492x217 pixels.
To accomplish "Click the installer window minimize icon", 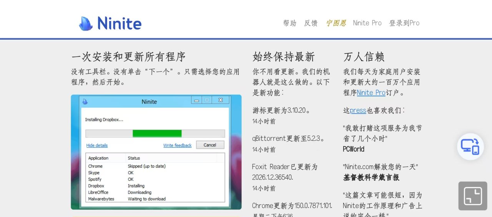I will (x=197, y=100).
